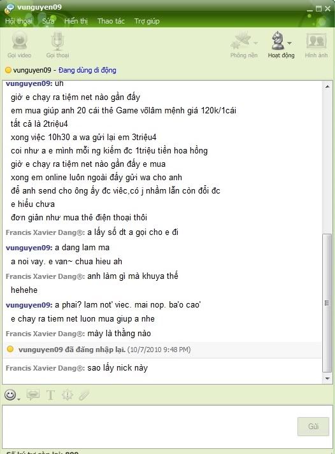Open the Phông nền background icon

(241, 41)
